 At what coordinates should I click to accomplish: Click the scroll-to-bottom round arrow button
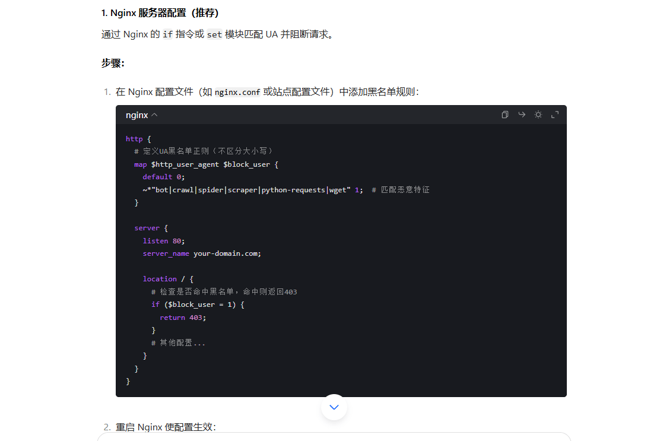click(334, 407)
